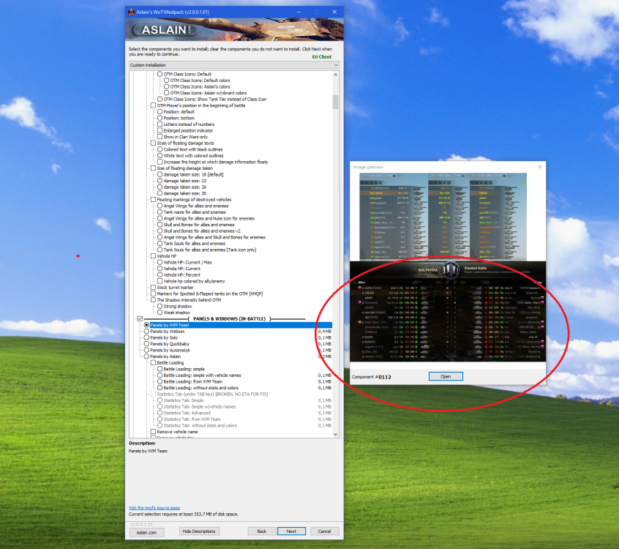Select OTM Class Icons: Aslain's colors
Viewport: 619px width, 549px height.
click(167, 86)
